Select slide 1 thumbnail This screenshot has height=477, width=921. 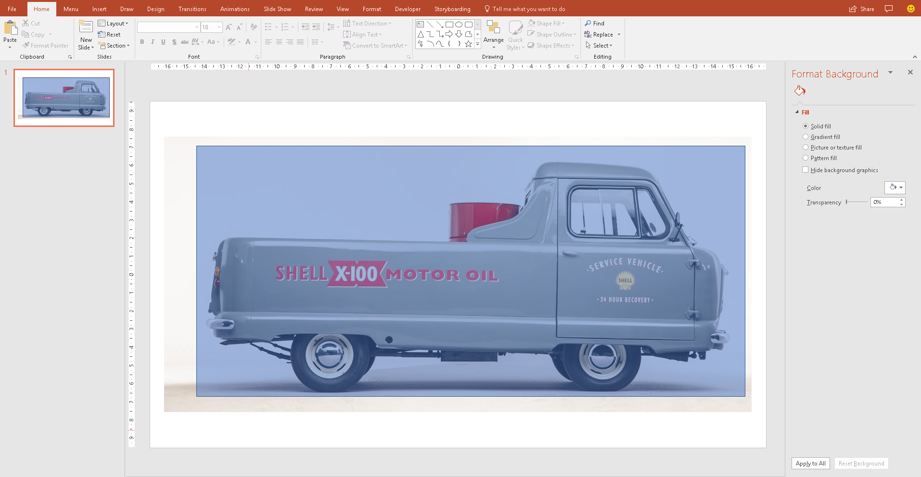click(x=64, y=98)
